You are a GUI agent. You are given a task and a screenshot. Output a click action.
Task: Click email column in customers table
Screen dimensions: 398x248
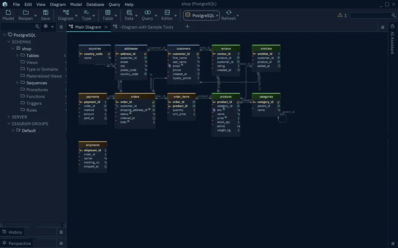pos(176,66)
